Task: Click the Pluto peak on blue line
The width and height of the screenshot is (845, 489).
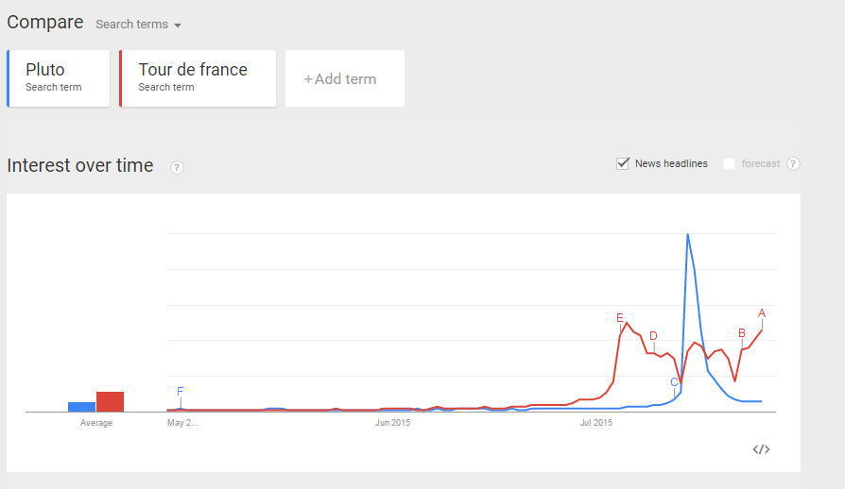Action: [688, 234]
